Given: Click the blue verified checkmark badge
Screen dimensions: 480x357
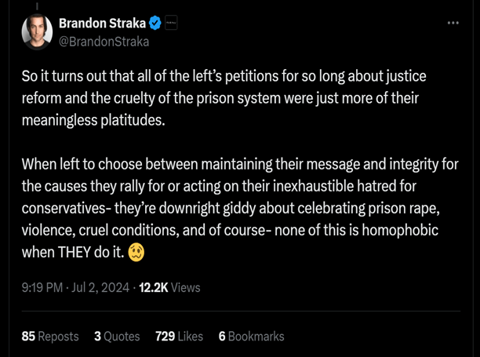Looking at the screenshot, I should (155, 24).
